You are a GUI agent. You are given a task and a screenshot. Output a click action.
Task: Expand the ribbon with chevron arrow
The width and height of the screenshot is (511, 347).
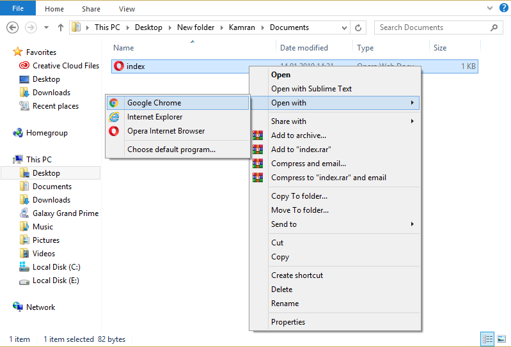pyautogui.click(x=490, y=8)
